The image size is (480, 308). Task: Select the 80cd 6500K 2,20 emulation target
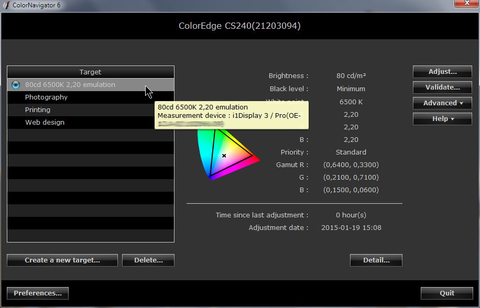point(91,85)
